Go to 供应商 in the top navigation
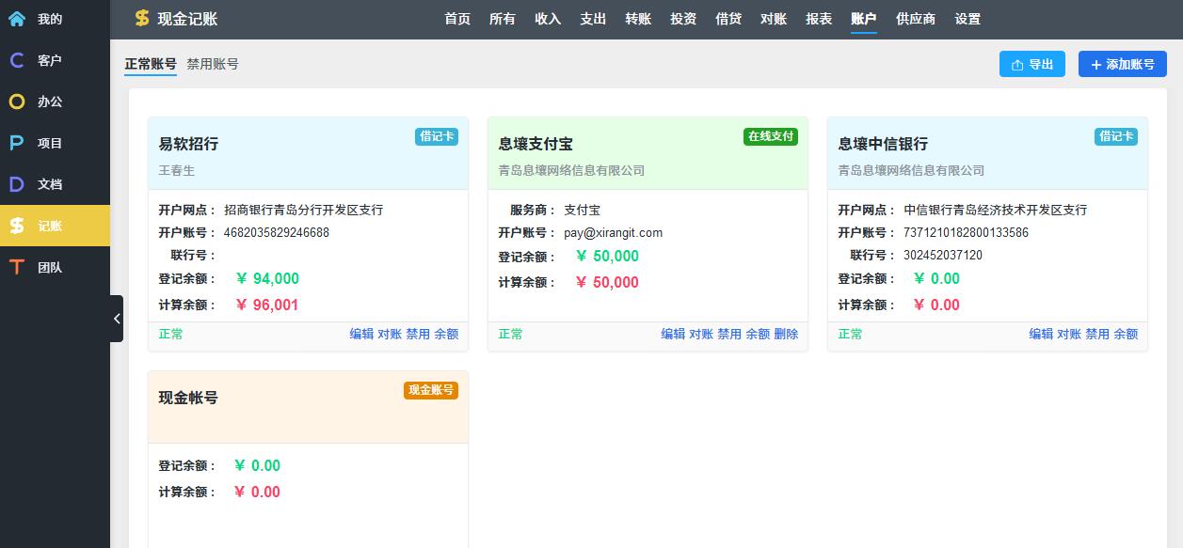The image size is (1183, 548). click(916, 19)
